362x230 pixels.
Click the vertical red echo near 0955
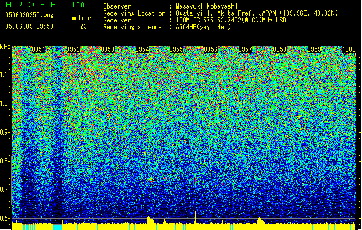(196, 180)
